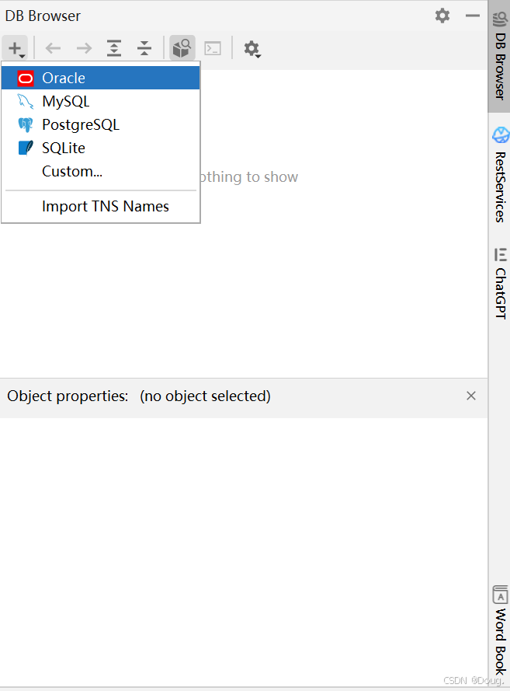Click '(no object selected)' text
This screenshot has width=510, height=691.
tap(205, 396)
